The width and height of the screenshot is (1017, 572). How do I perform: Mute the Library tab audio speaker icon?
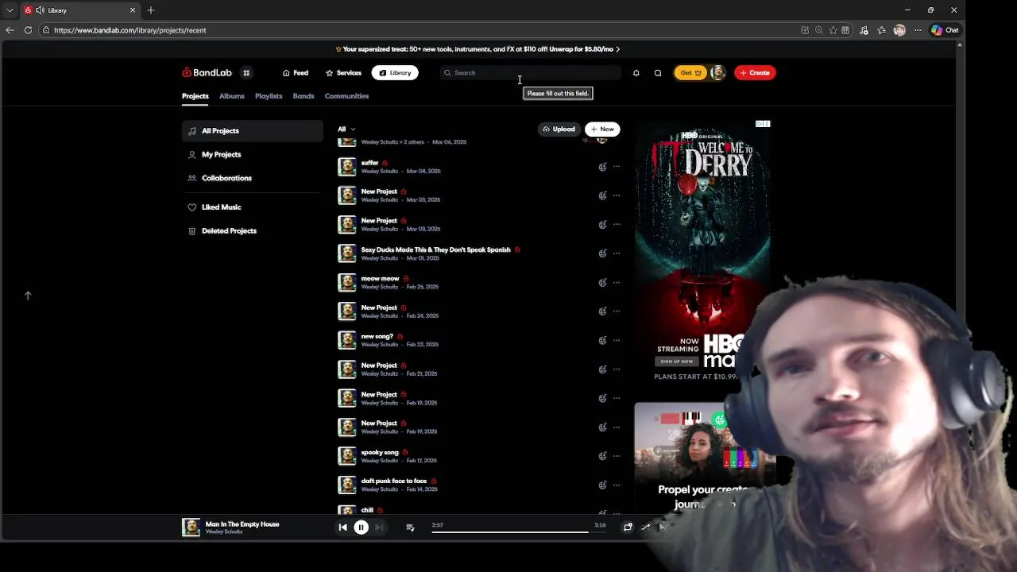(x=40, y=10)
